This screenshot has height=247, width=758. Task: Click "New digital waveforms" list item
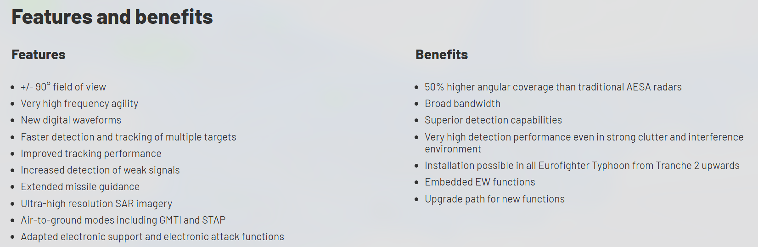click(71, 120)
